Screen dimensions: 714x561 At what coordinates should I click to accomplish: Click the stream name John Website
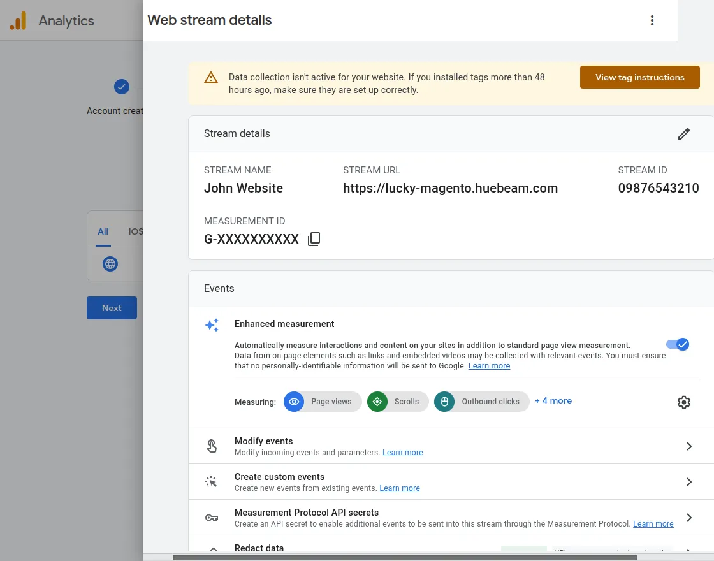(243, 189)
